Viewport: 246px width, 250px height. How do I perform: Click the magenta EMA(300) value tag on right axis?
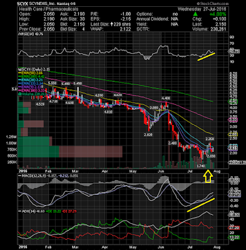233,120
